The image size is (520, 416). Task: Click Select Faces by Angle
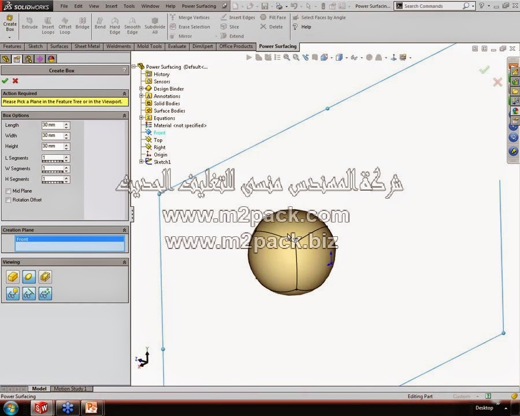coord(319,17)
